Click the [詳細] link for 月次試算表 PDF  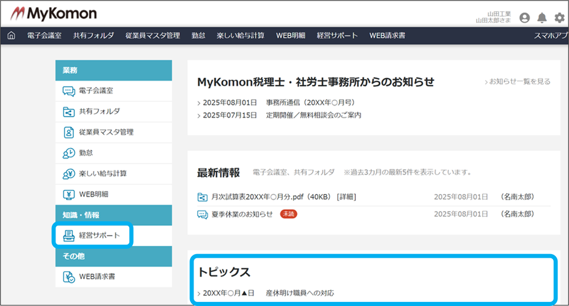click(x=346, y=197)
